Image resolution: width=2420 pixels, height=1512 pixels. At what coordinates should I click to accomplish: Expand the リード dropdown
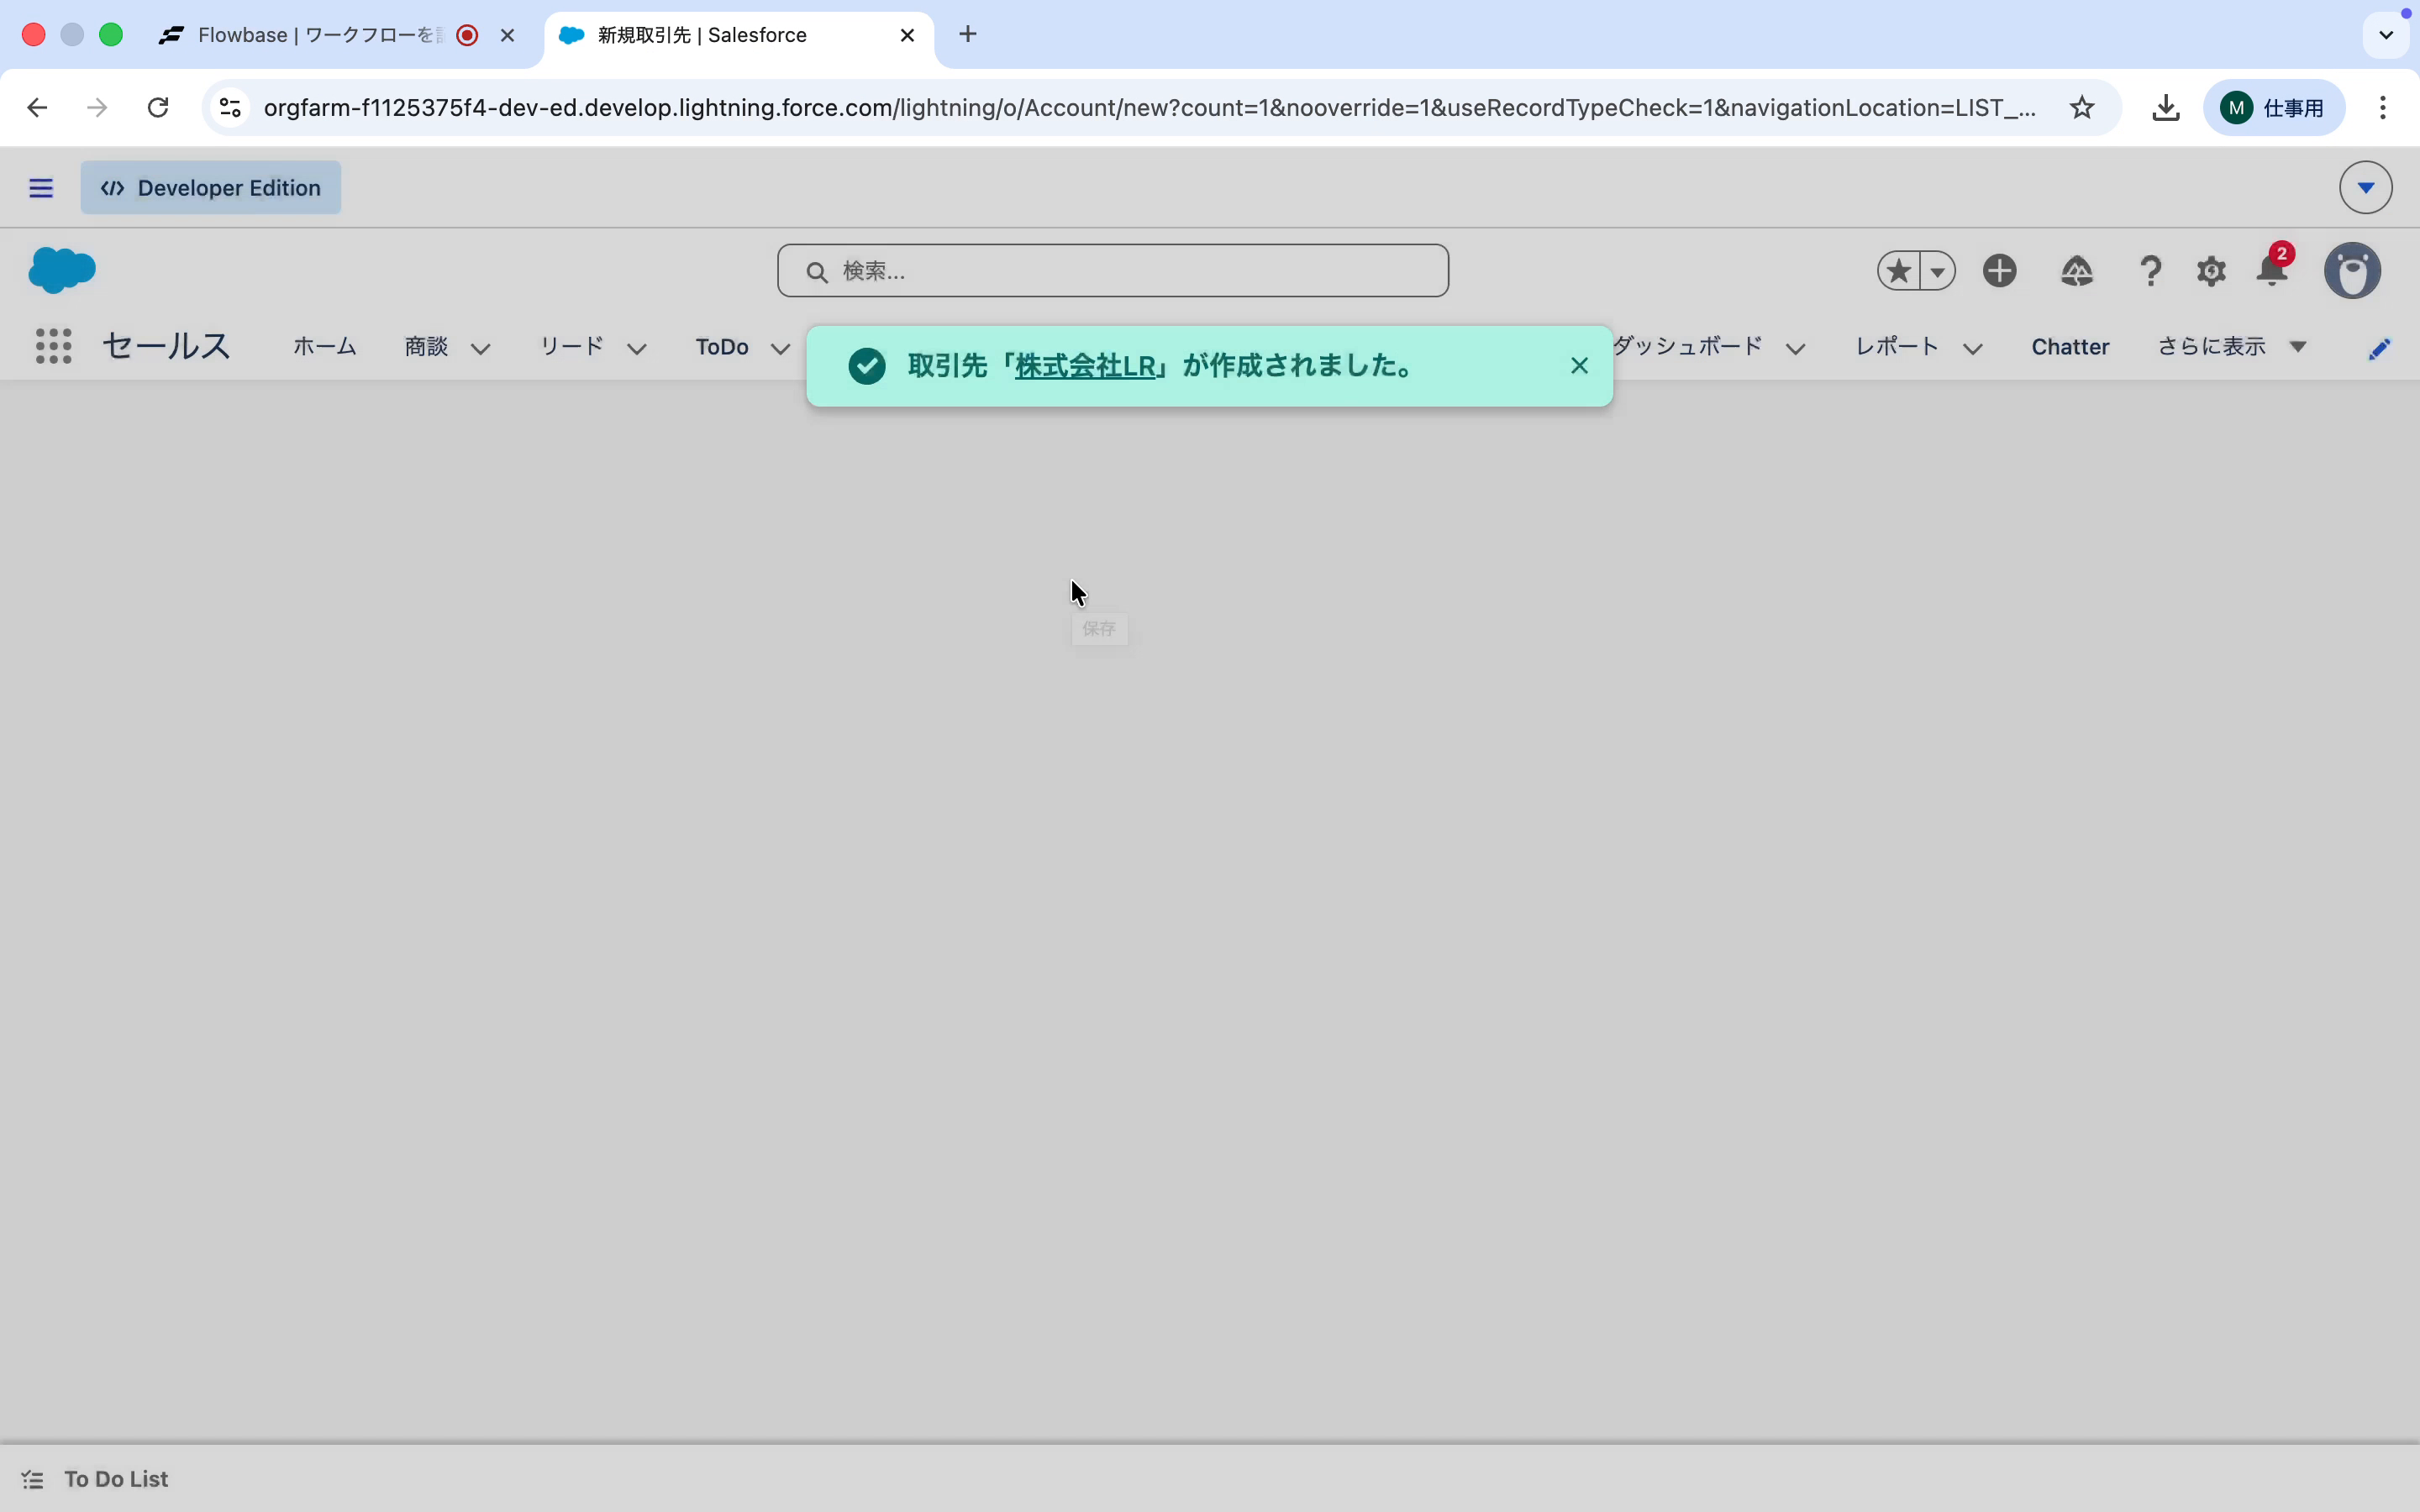[x=639, y=349]
